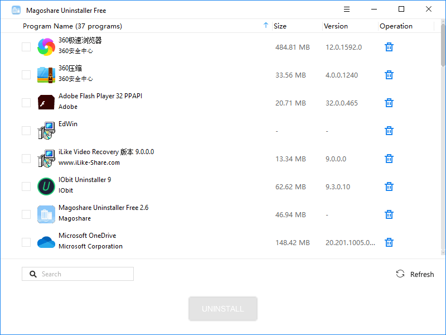
Task: Click the size value 20.71 MB
Action: click(x=290, y=103)
